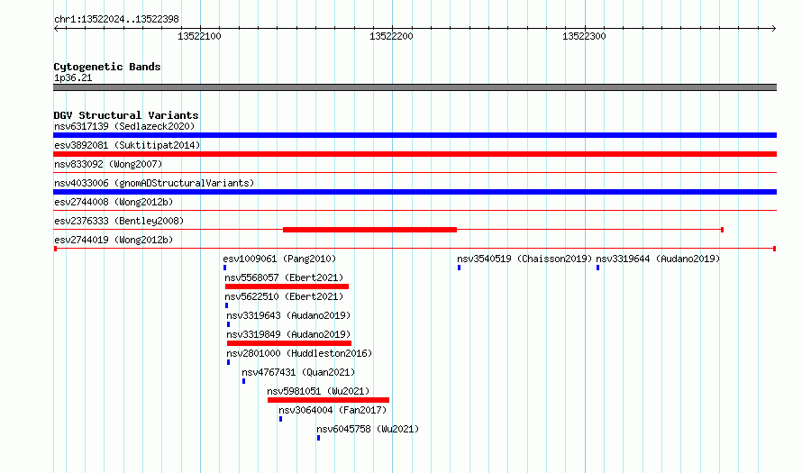802x473 pixels.
Task: Open nsv6045758 (Wu2021) variant
Action: coord(368,429)
